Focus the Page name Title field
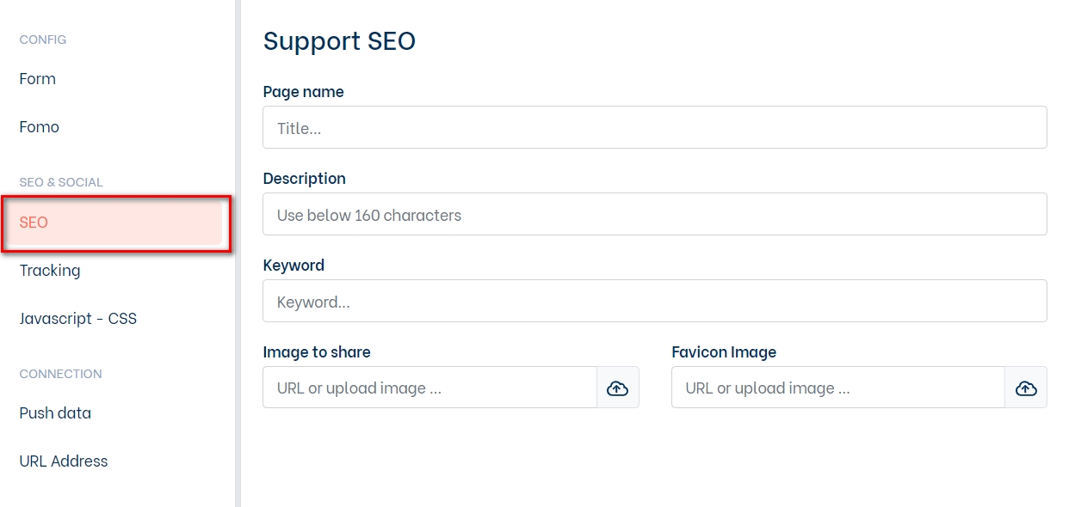Viewport: 1075px width, 507px height. (x=654, y=128)
